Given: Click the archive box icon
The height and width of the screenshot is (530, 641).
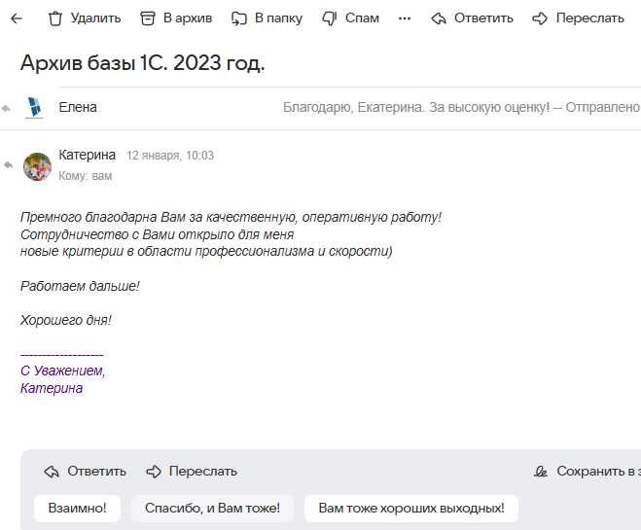Looking at the screenshot, I should tap(148, 18).
